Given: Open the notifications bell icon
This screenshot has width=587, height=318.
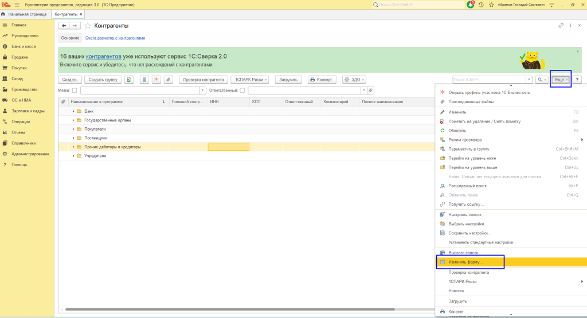Looking at the screenshot, I should pos(471,5).
